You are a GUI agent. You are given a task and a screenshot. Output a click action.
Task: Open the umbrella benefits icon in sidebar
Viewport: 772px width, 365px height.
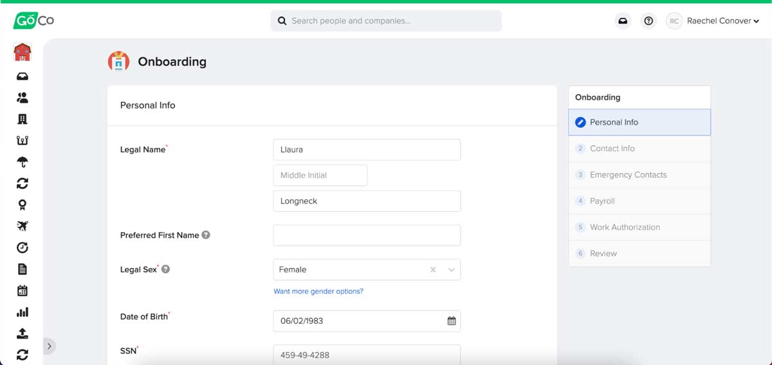click(x=23, y=162)
